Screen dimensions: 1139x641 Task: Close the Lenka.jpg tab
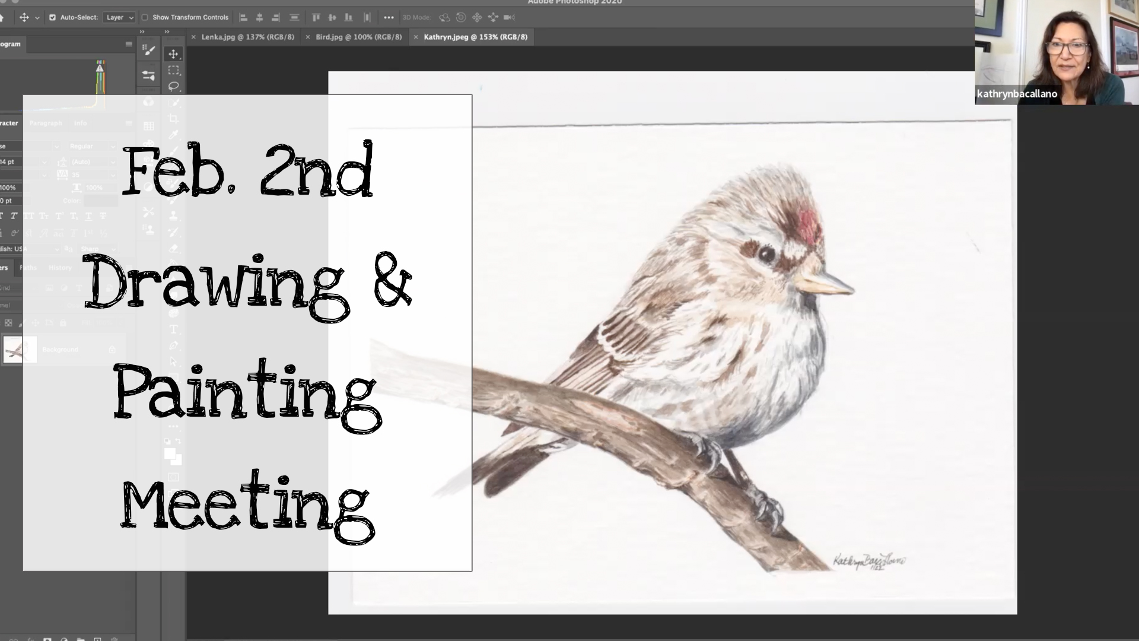pos(193,37)
